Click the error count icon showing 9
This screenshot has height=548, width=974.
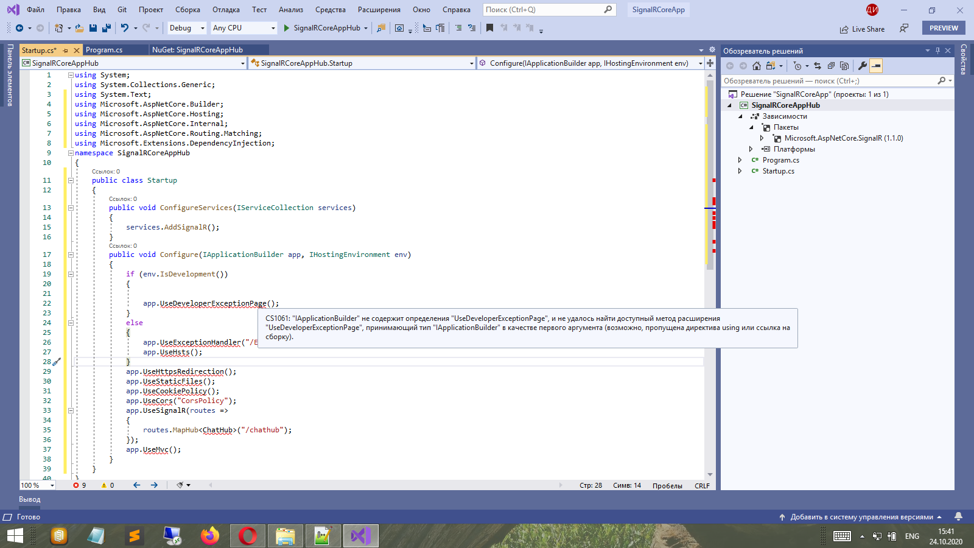pos(76,485)
